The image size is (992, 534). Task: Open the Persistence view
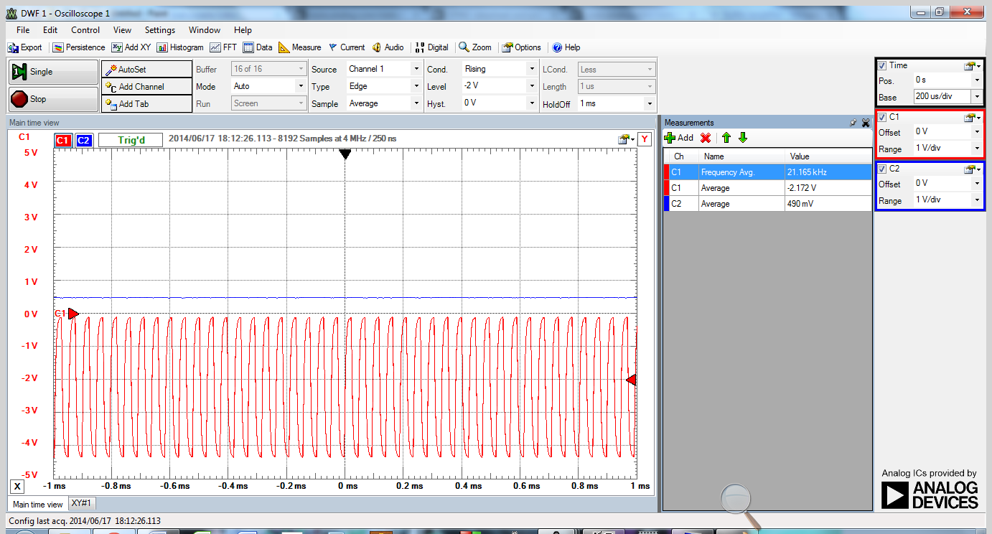(x=79, y=47)
